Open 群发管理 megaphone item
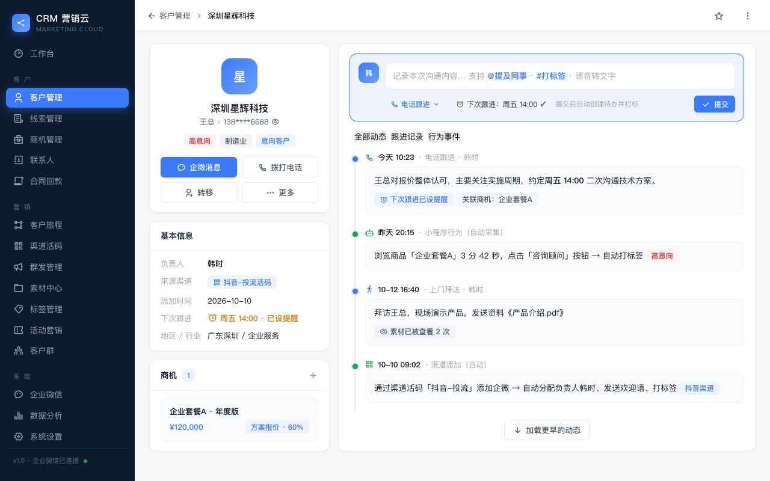Viewport: 770px width, 481px height. (67, 267)
